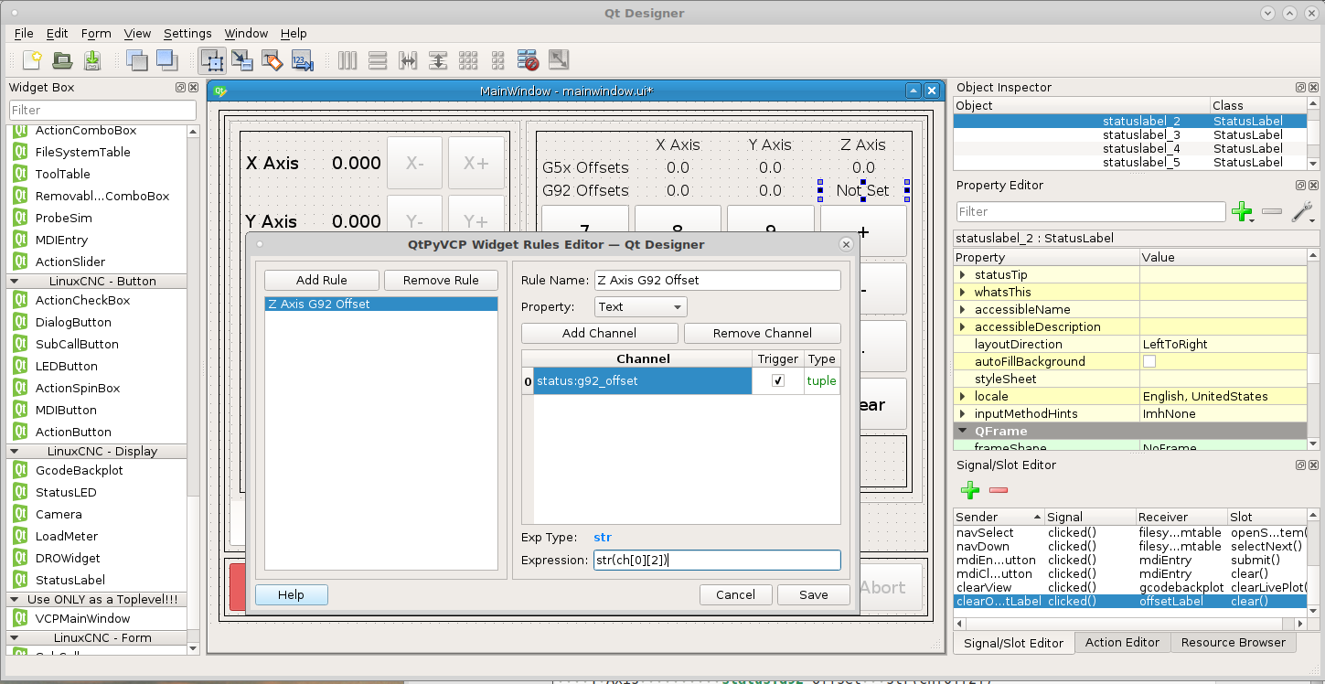Click the Adjust Size toolbar icon
Viewport: 1325px width, 684px height.
pos(559,60)
